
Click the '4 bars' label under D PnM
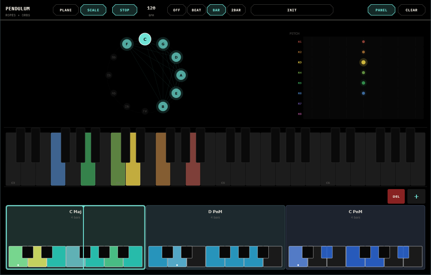tap(215, 217)
